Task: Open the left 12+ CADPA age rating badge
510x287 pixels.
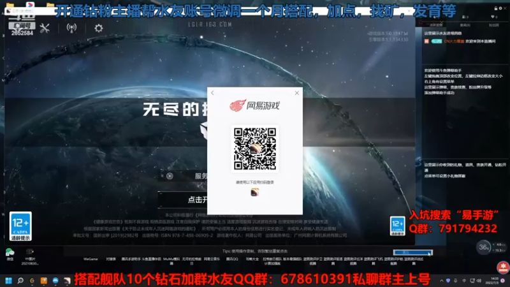Action: click(x=20, y=226)
